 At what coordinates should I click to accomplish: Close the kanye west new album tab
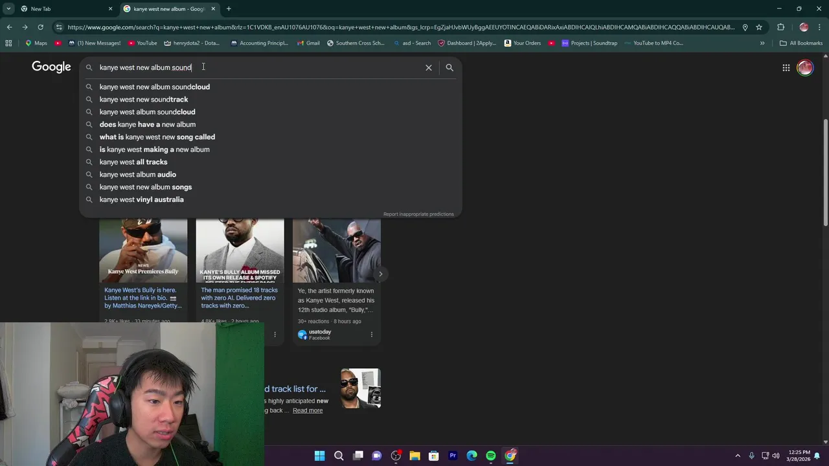(x=213, y=8)
